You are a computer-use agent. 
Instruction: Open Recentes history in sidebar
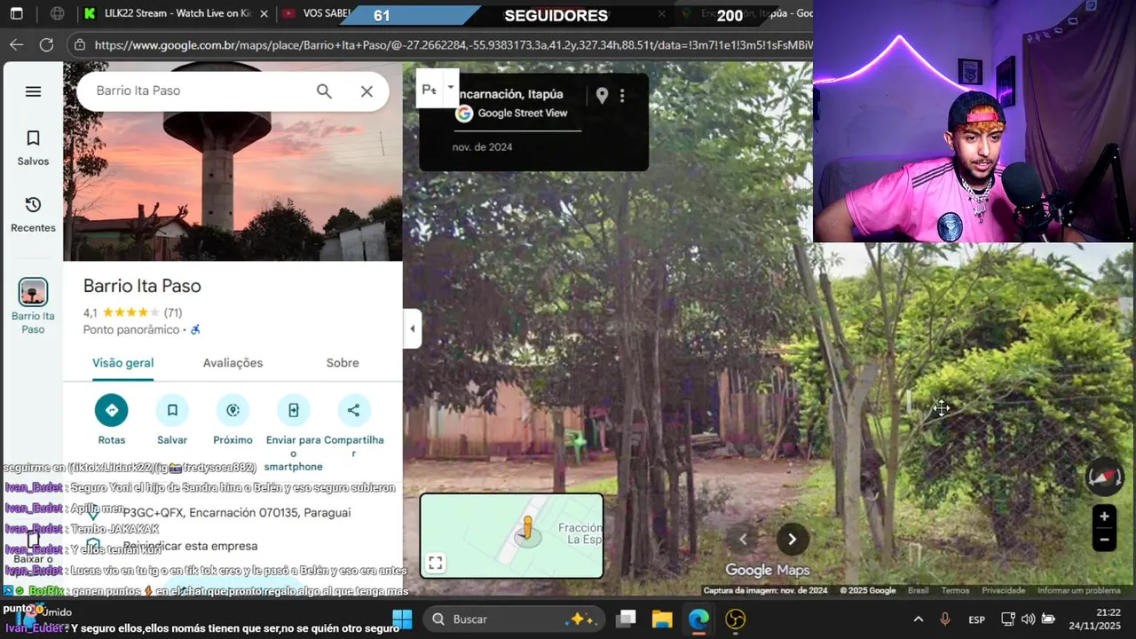point(33,215)
